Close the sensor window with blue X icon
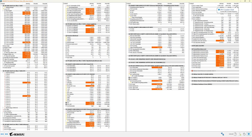 (249, 134)
